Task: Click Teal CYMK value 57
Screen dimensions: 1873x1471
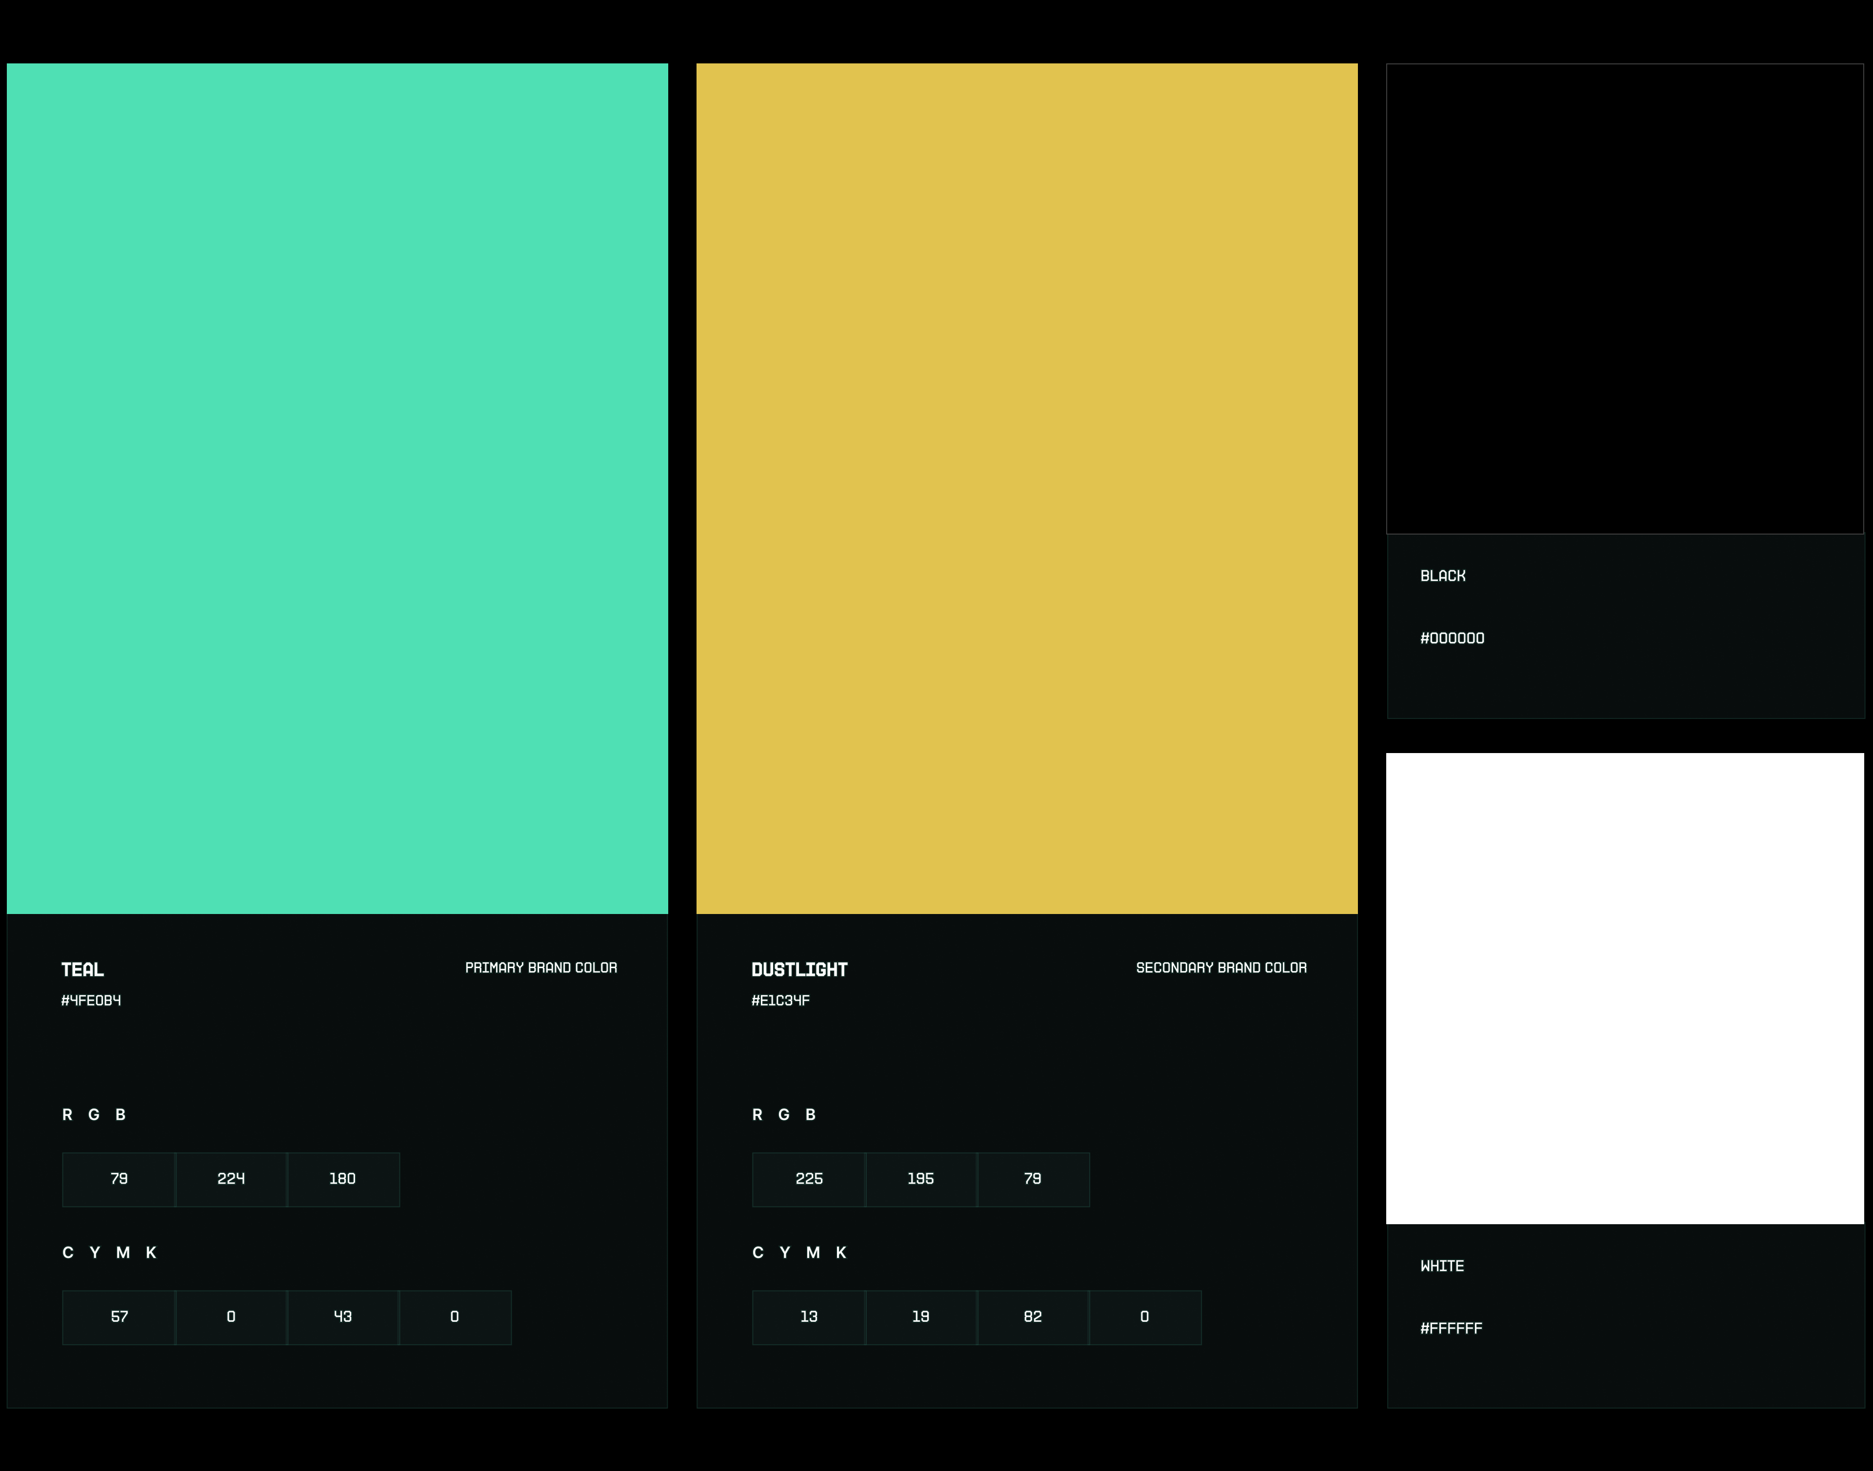Action: [119, 1317]
